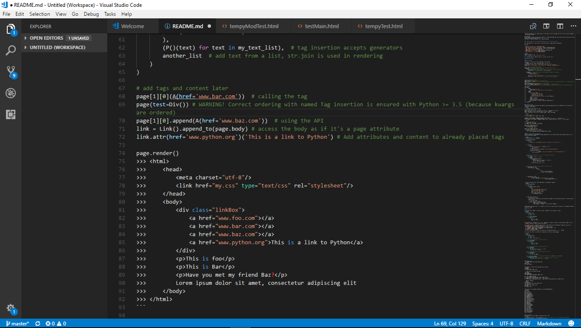Open Source Control view with 9 changes
This screenshot has height=328, width=581.
pos(11,72)
